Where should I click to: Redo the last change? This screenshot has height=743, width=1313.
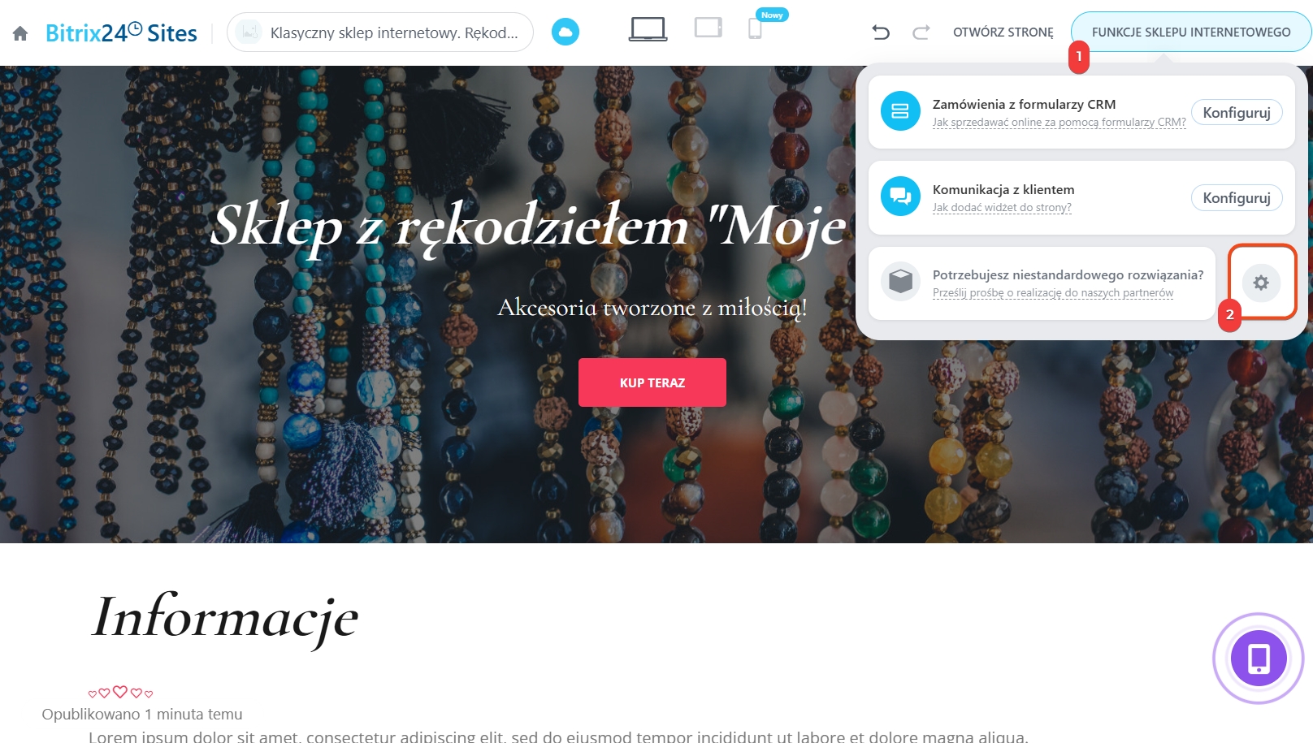pos(921,32)
